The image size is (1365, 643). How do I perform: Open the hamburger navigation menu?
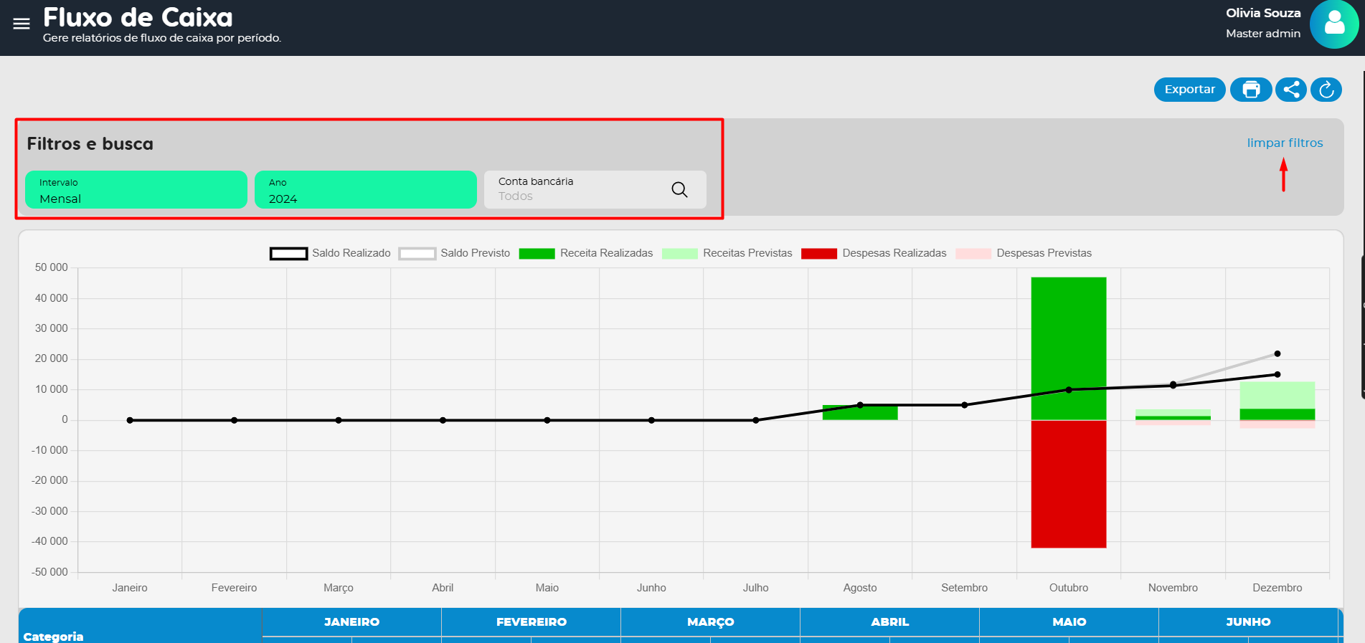point(22,24)
